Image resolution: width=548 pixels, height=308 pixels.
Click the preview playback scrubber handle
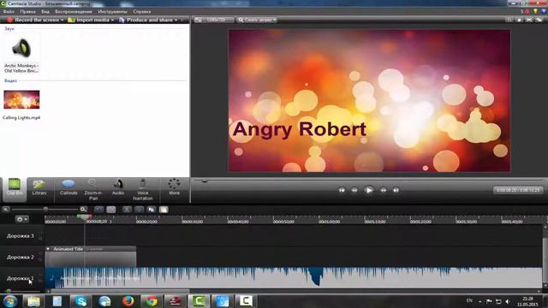205,181
